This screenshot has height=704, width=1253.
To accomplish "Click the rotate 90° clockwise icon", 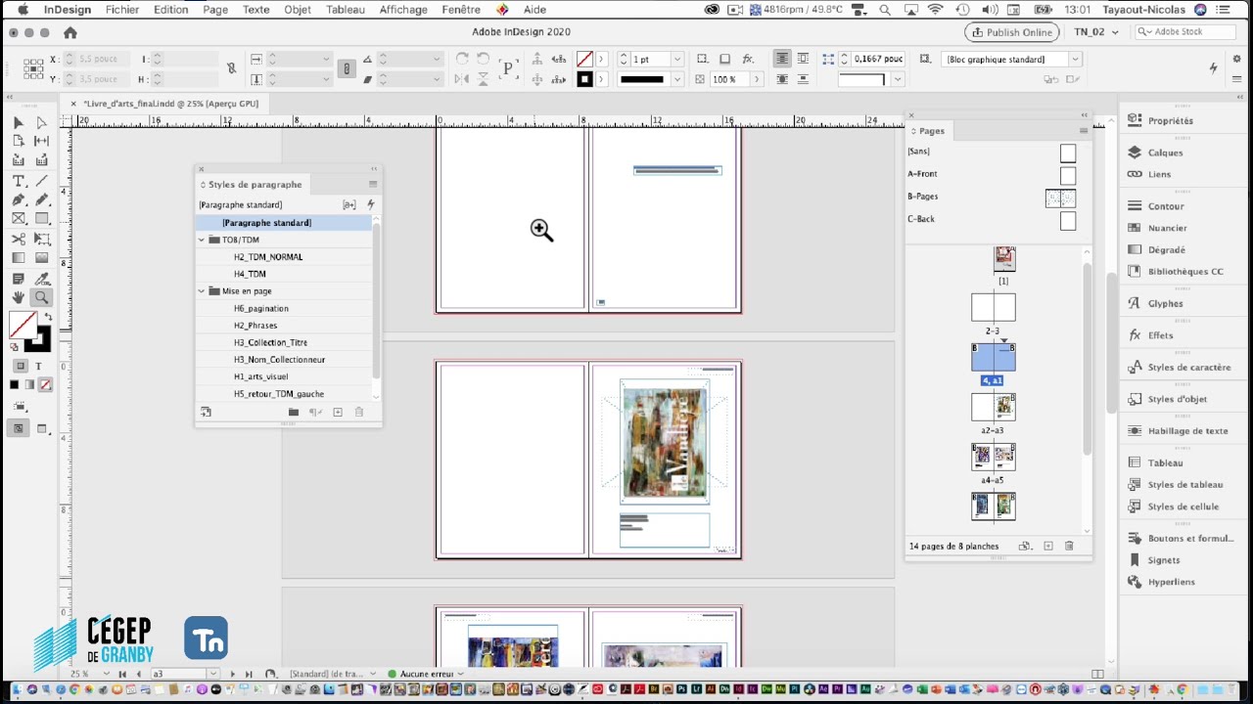I will (462, 59).
